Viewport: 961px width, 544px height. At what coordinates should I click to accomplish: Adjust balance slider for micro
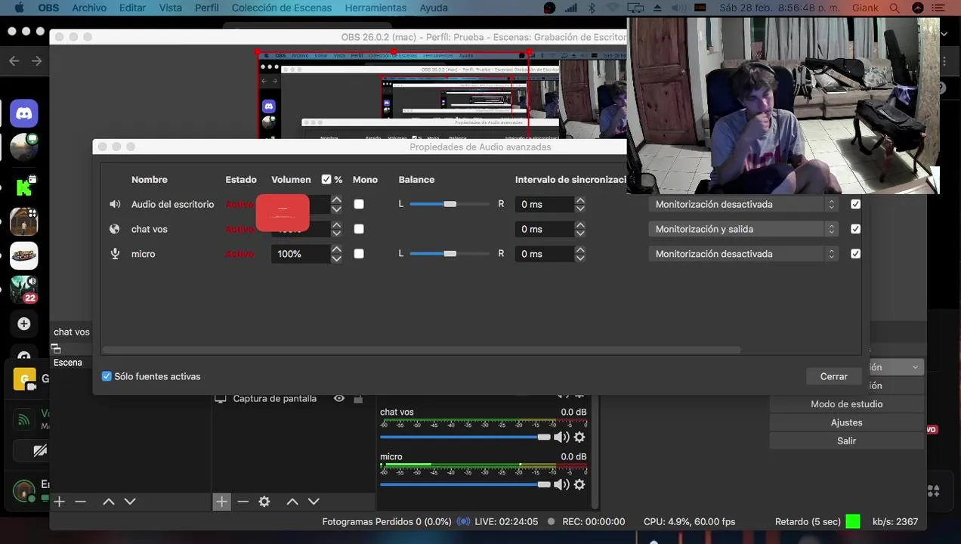pyautogui.click(x=450, y=254)
